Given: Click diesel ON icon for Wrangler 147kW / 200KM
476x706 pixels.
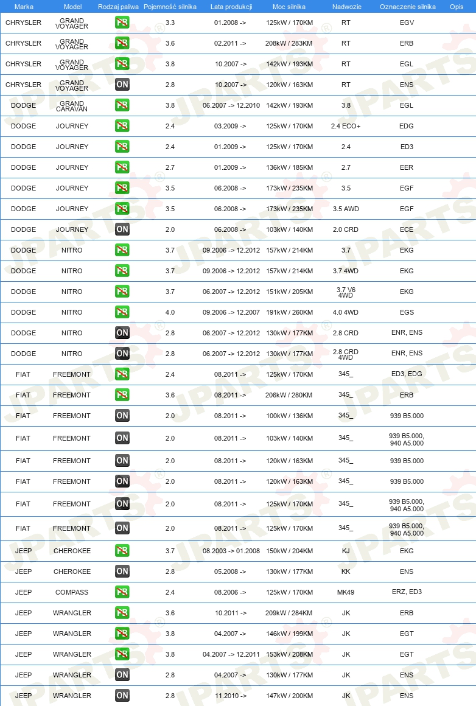Looking at the screenshot, I should [x=122, y=696].
